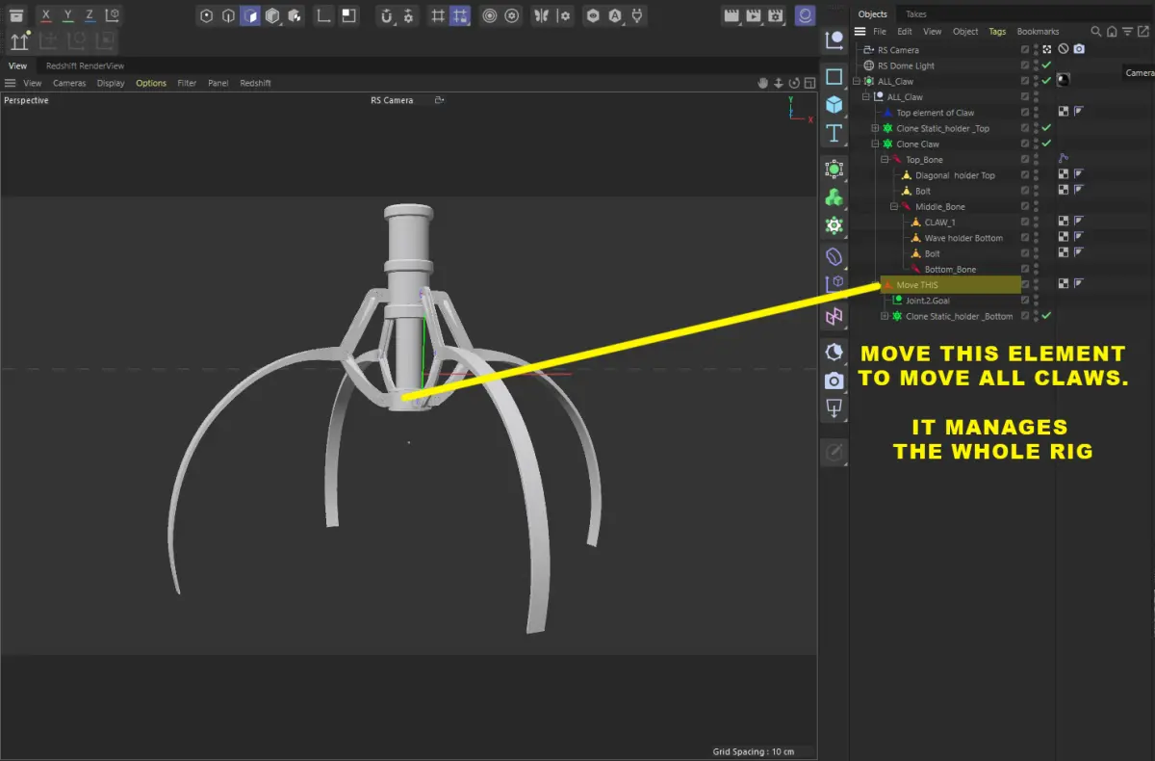This screenshot has width=1155, height=761.
Task: Click the first clapperboard render icon
Action: point(731,15)
